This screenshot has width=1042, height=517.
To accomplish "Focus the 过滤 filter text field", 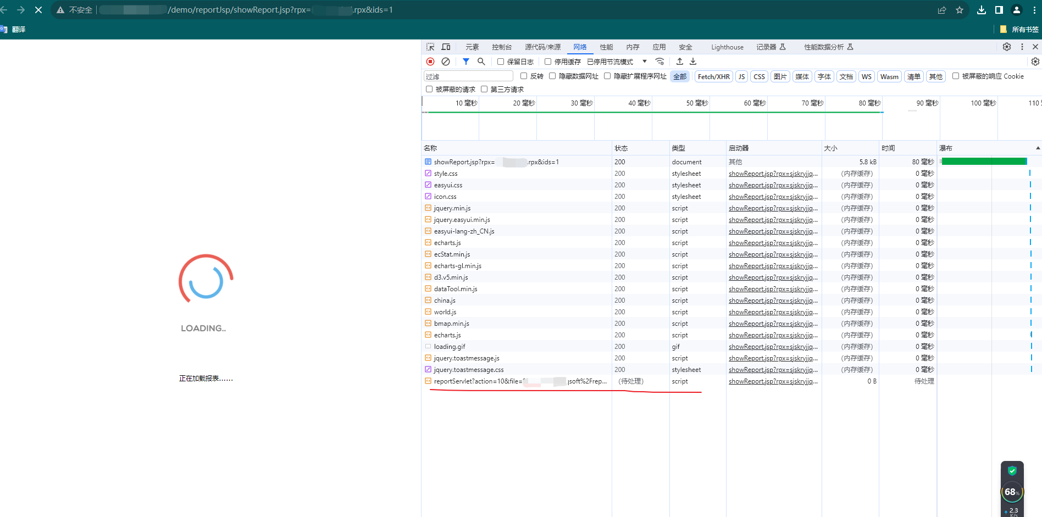I will pyautogui.click(x=468, y=76).
